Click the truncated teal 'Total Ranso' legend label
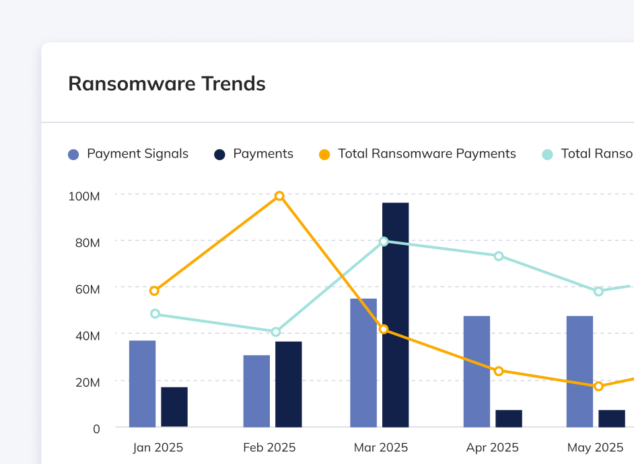 (596, 154)
